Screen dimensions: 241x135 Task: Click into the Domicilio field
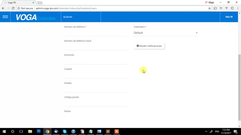tap(96, 61)
